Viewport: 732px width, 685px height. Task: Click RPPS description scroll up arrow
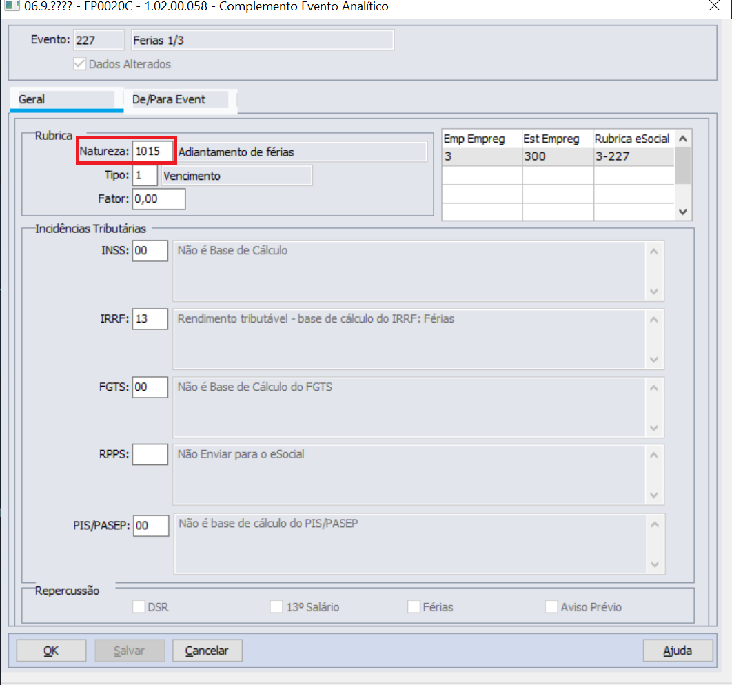654,455
